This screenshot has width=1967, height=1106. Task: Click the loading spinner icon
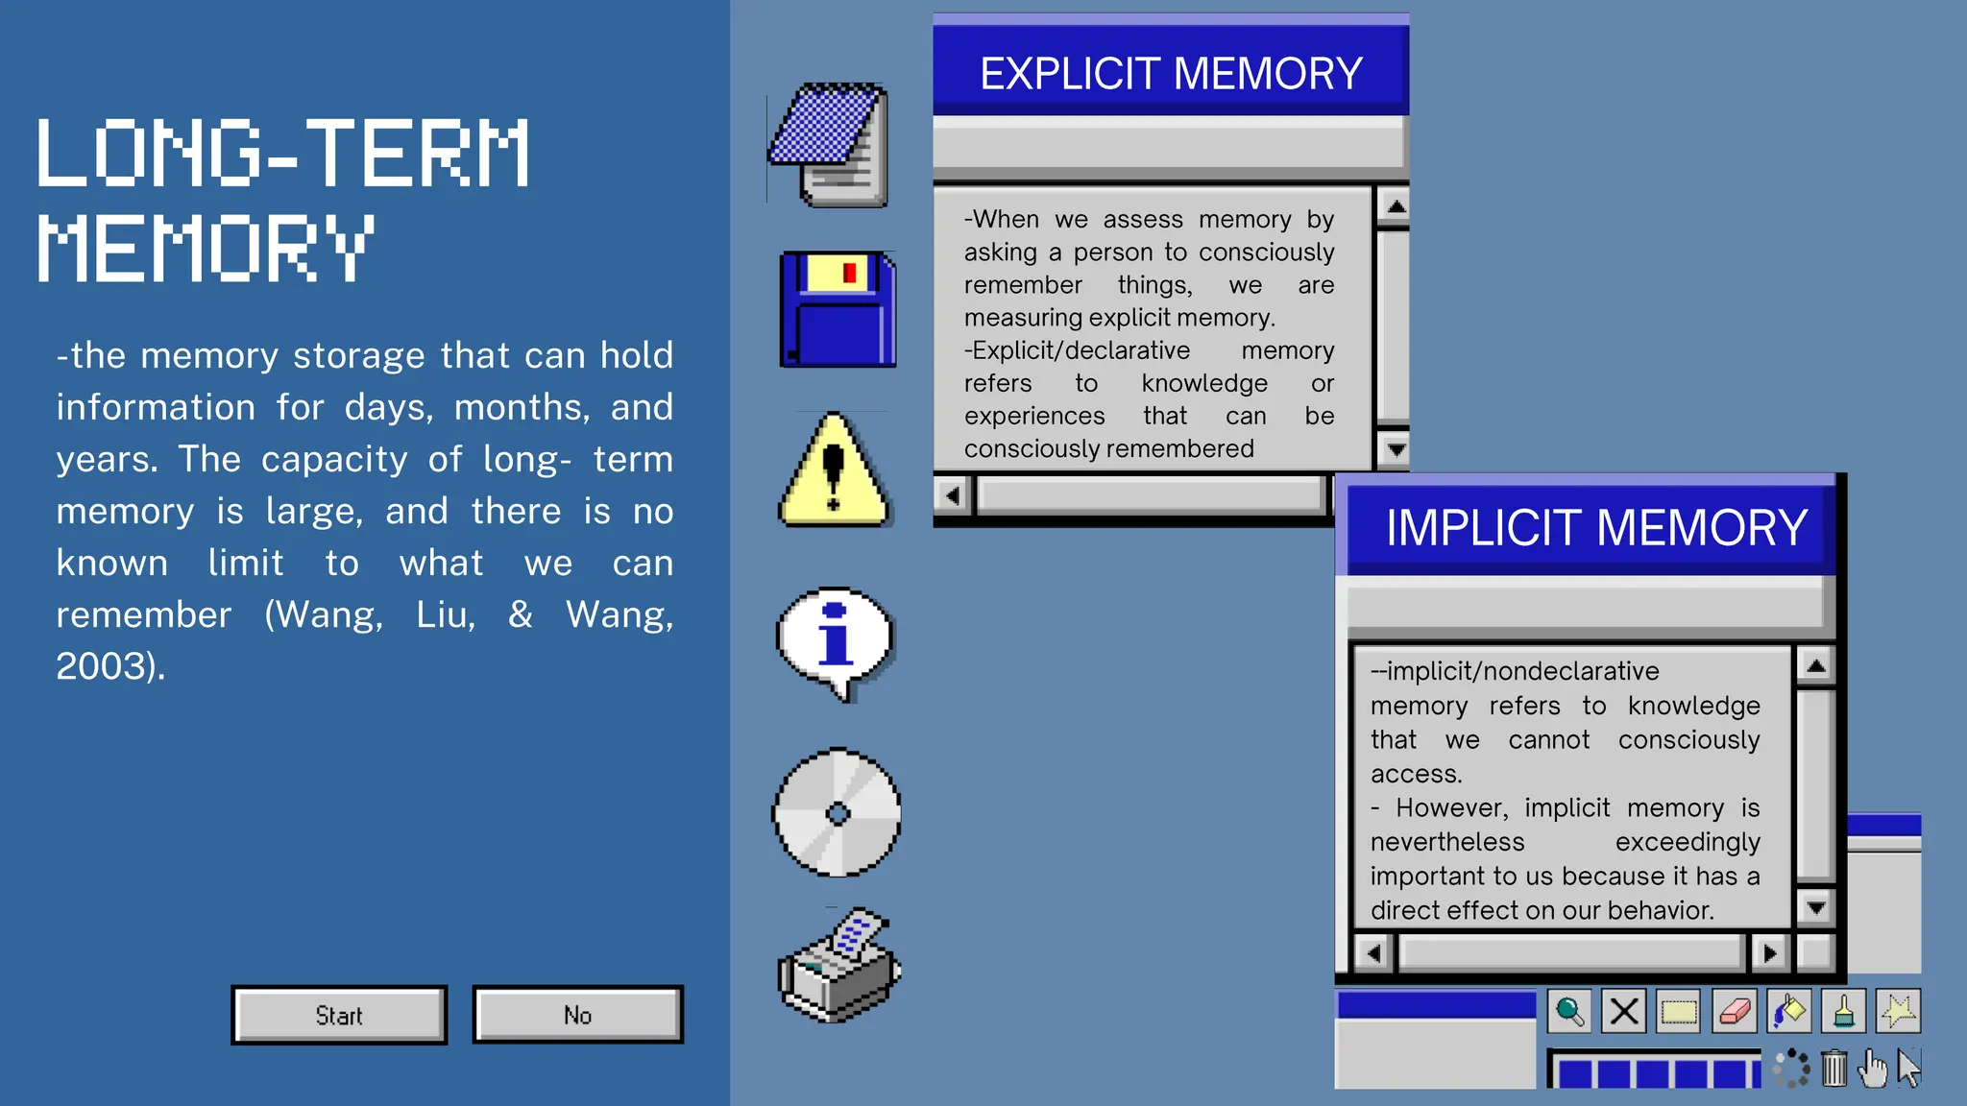coord(1791,1068)
